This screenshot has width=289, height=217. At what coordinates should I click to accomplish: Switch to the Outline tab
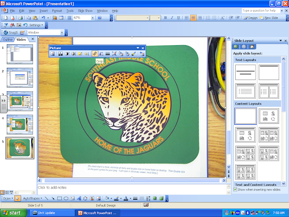coord(8,39)
